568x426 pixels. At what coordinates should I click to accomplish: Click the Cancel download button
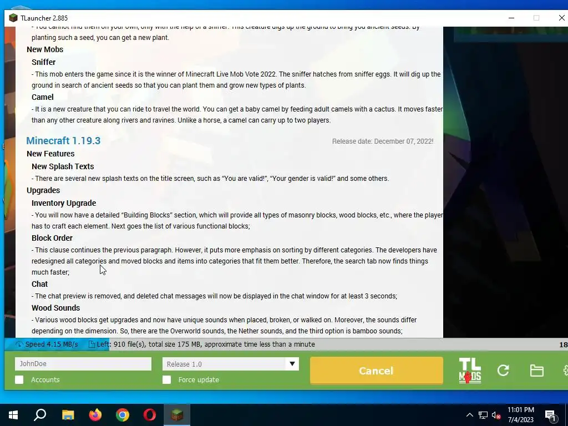pos(377,371)
